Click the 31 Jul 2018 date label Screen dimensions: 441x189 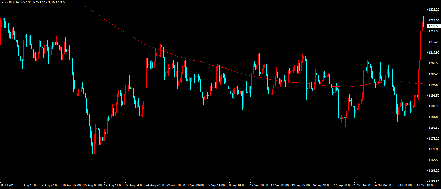coord(7,185)
